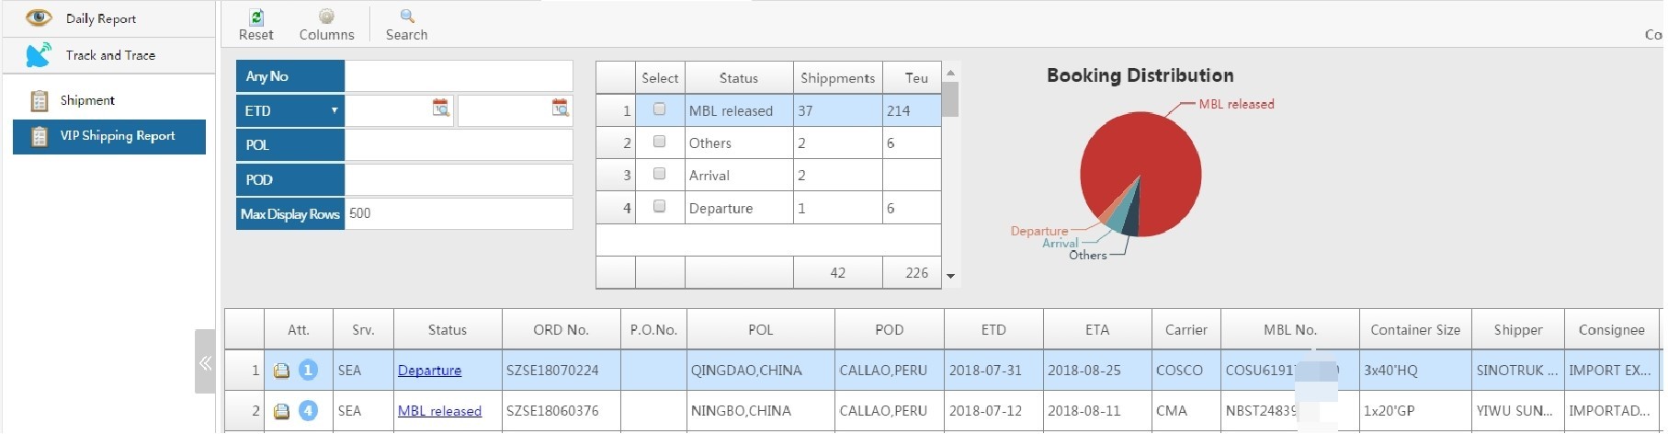Open attachment icon for Departure row
The width and height of the screenshot is (1668, 434).
(x=282, y=371)
